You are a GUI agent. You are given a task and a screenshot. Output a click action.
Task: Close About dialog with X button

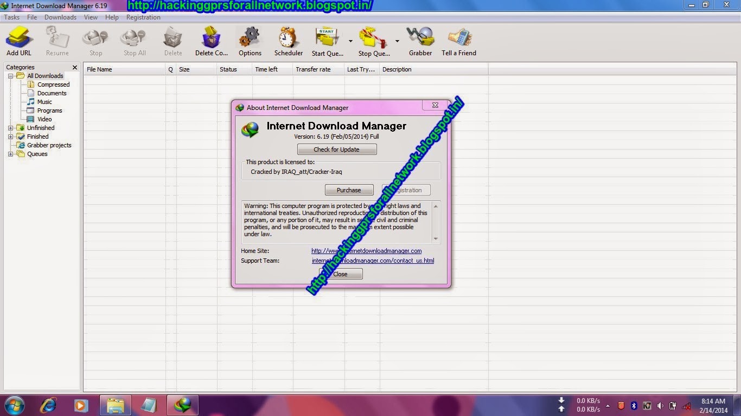435,106
